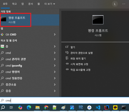
Task: Click the 명령 프롬프트 title in preview pane
Action: 98,30
